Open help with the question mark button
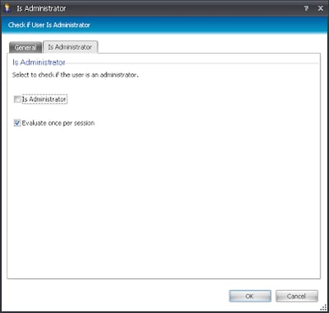This screenshot has width=329, height=313. (306, 8)
